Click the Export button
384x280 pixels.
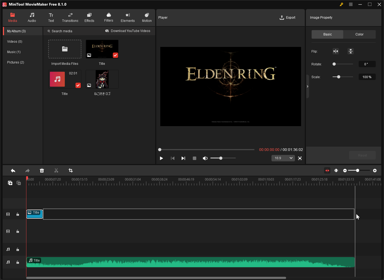pos(287,18)
